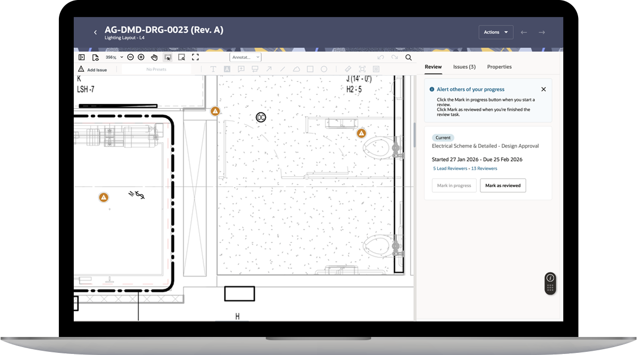This screenshot has height=355, width=637.
Task: Open the measurement ruler tool
Action: 349,68
